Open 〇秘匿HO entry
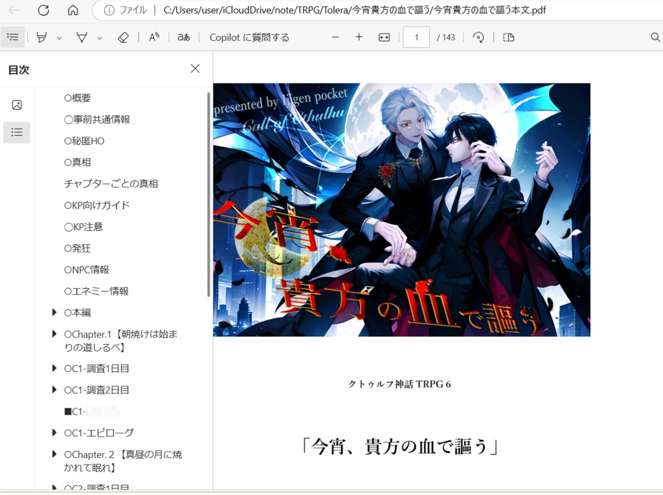This screenshot has height=495, width=663. tap(84, 141)
